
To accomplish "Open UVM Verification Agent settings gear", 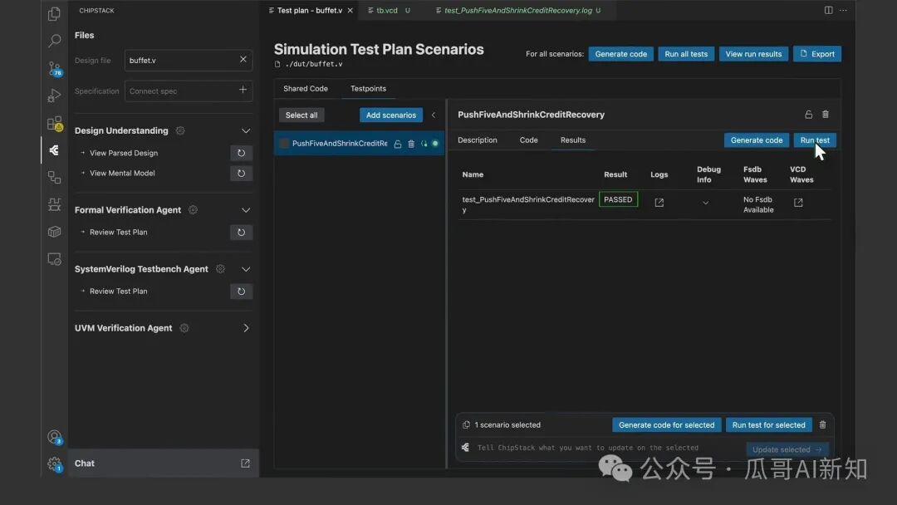I will (x=184, y=328).
